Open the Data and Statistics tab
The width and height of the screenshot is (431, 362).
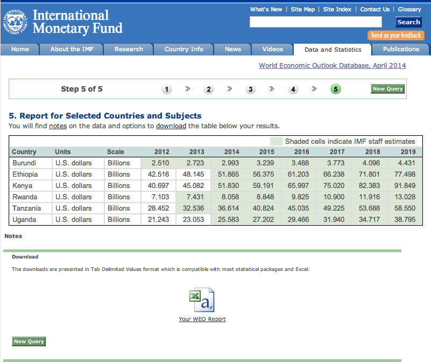click(333, 50)
